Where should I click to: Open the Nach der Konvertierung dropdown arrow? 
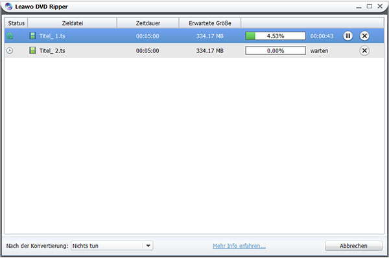pyautogui.click(x=148, y=246)
